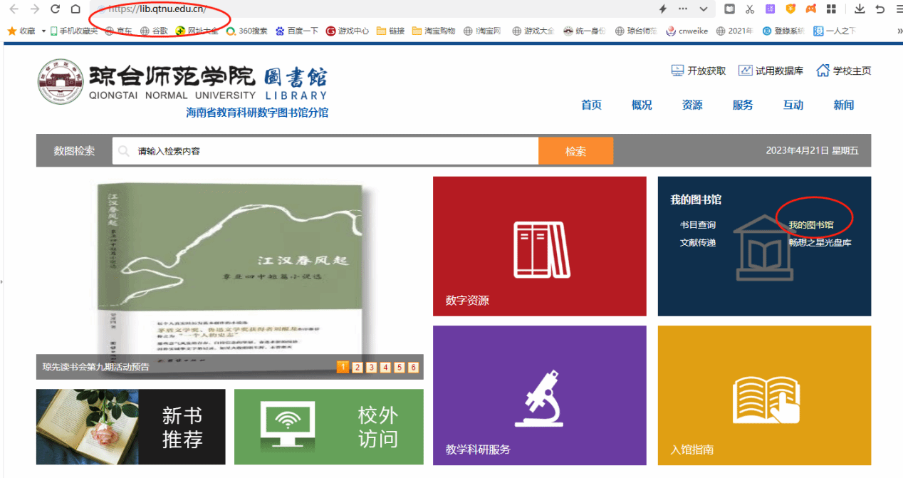Open the school homepage house icon
This screenshot has height=478, width=903.
823,71
